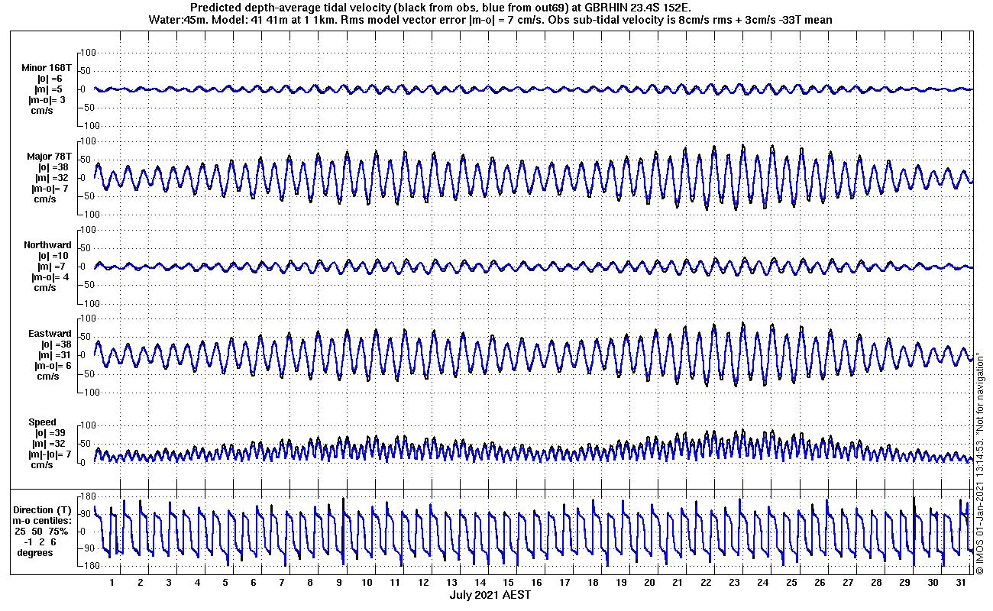Click the x-axis day label '8'
The height and width of the screenshot is (611, 993).
pyautogui.click(x=310, y=582)
